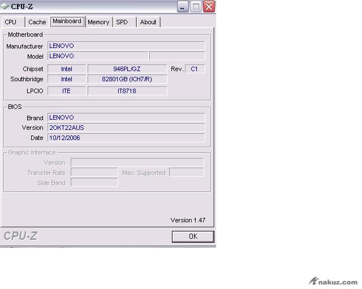
Task: Click the empty field beside Model
Action: [x=177, y=56]
